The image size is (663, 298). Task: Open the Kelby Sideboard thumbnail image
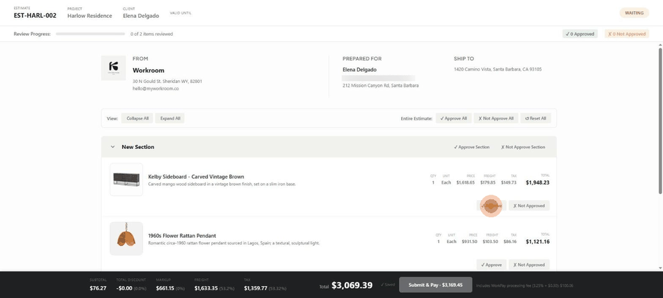point(127,179)
